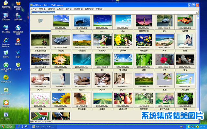Click the '我的童话' file name label
The height and width of the screenshot is (129, 207).
pos(185,90)
